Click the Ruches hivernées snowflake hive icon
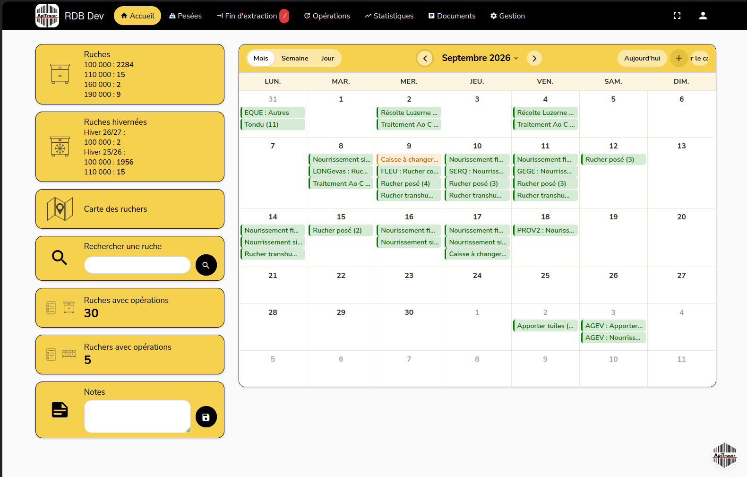747x477 pixels. pyautogui.click(x=60, y=147)
